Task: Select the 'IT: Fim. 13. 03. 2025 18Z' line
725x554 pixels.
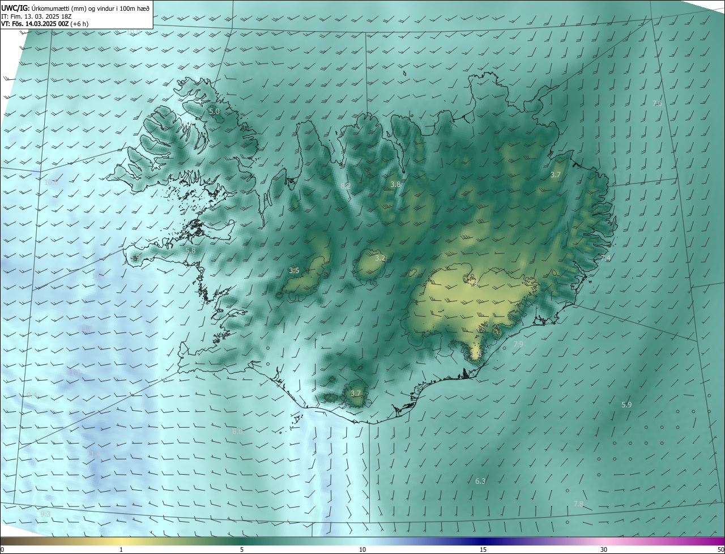Action: [36, 16]
